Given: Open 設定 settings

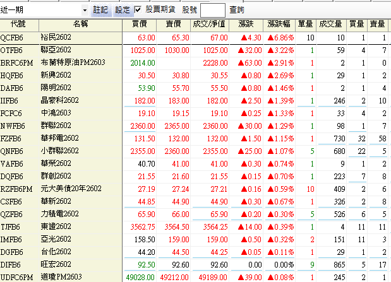Looking at the screenshot, I should (x=122, y=10).
